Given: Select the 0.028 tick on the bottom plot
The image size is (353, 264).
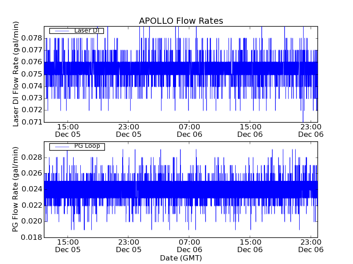Looking at the screenshot, I should 32,158.
